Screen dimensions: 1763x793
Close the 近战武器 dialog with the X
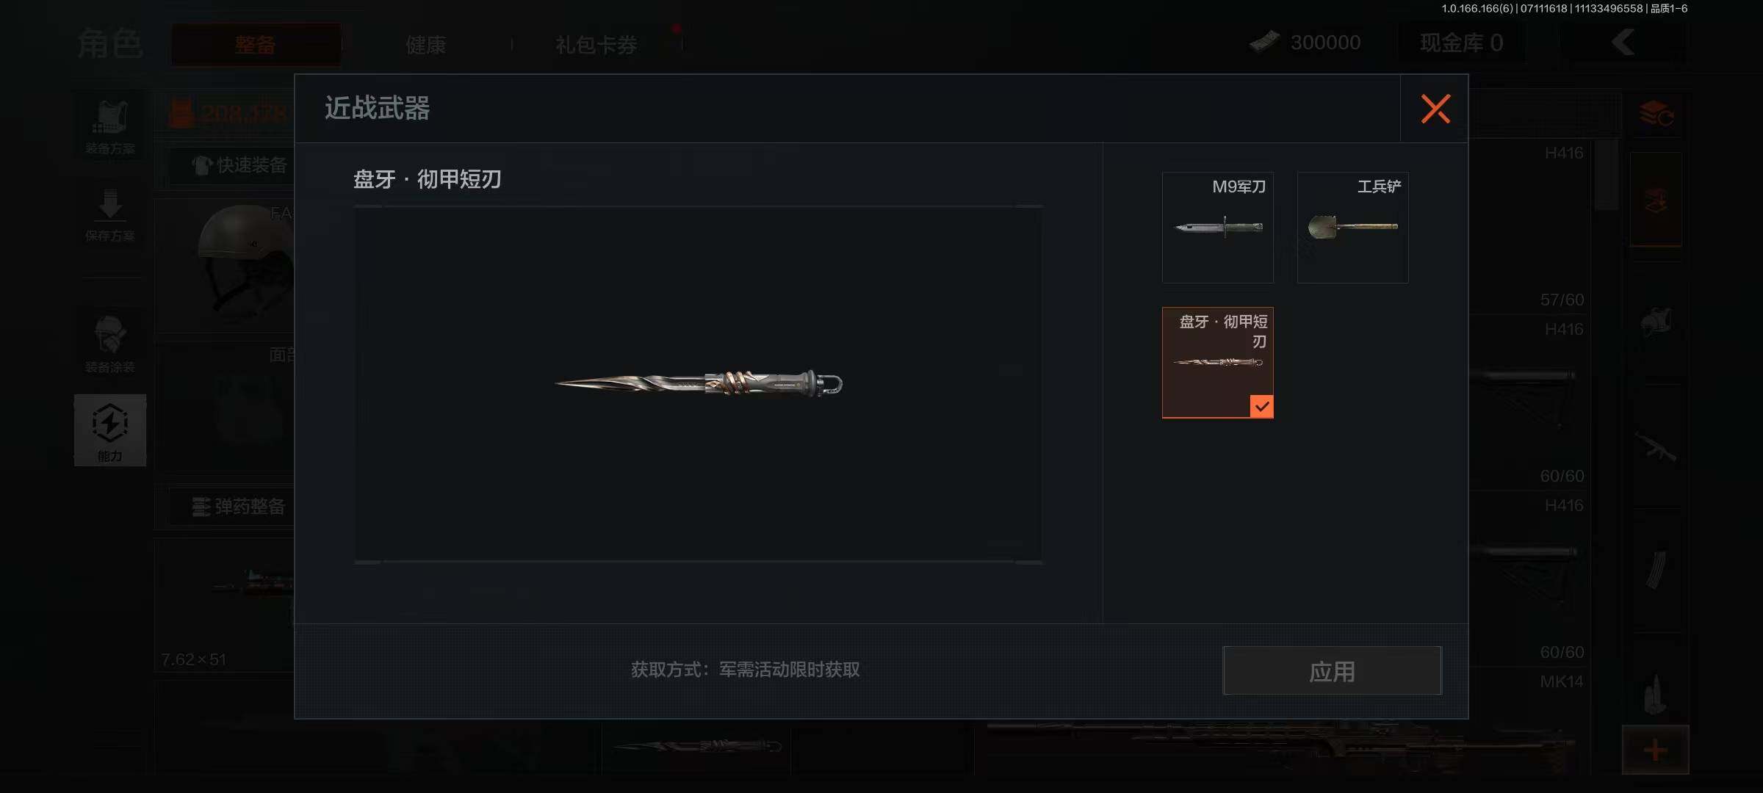coord(1435,109)
